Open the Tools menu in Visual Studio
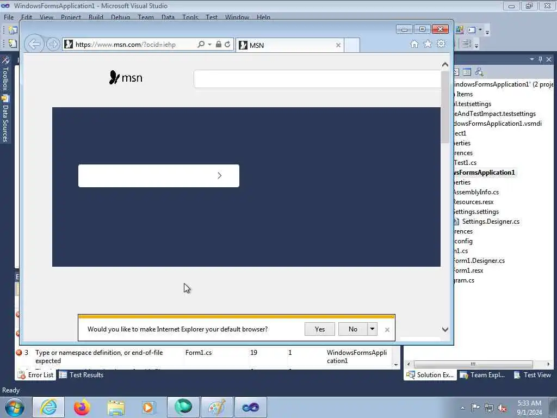Image resolution: width=557 pixels, height=418 pixels. click(x=190, y=17)
